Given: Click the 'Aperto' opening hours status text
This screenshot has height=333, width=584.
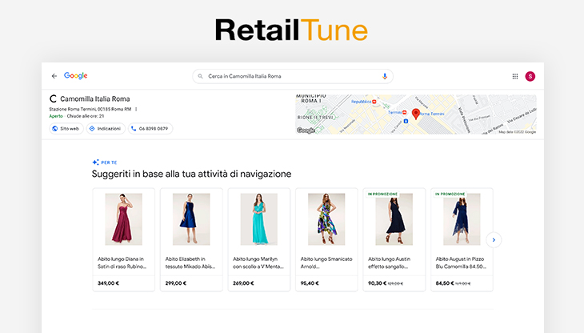Looking at the screenshot, I should pos(56,116).
